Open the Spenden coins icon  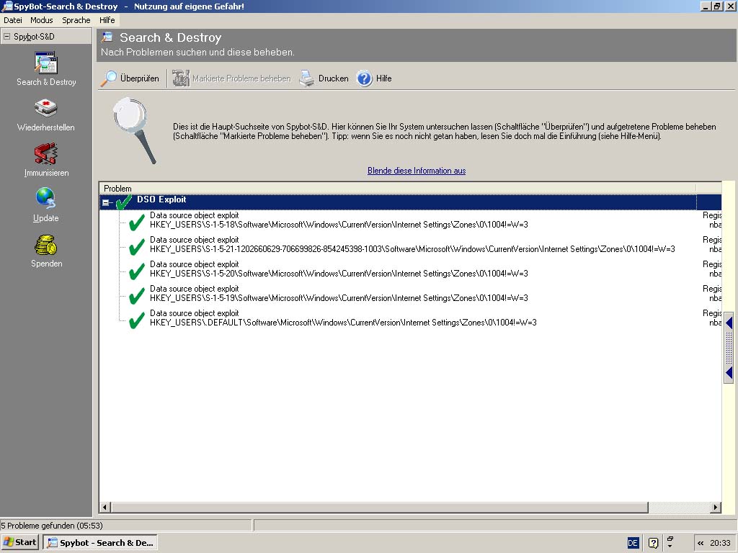point(46,245)
